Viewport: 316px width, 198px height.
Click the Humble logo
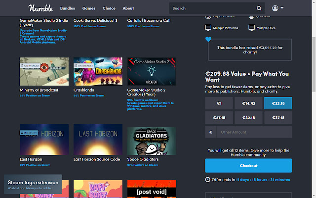[40, 8]
